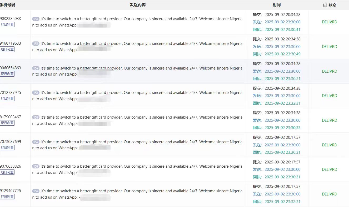Click the 尼日利亚 tag under 7073087699
349x207 pixels.
click(x=7, y=147)
